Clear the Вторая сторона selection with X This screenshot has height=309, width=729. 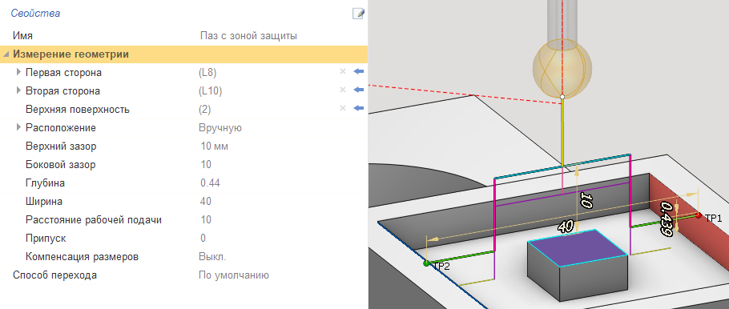tap(343, 90)
